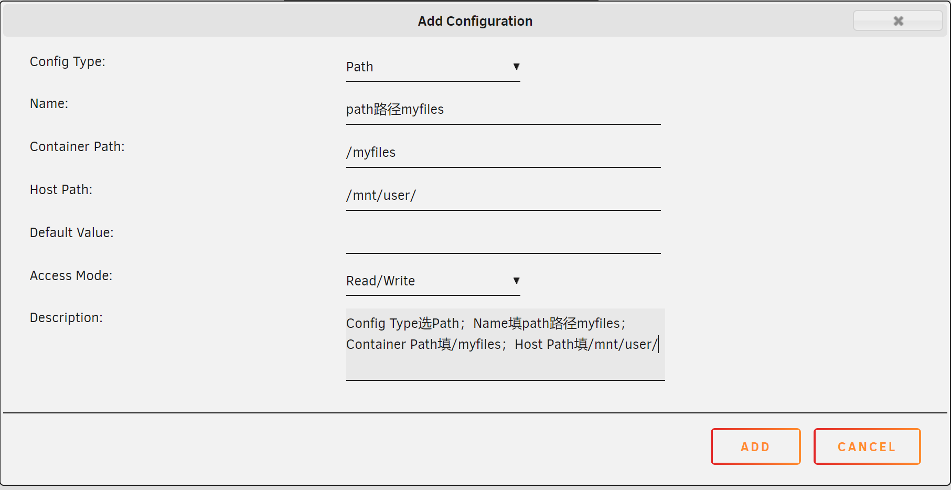This screenshot has width=951, height=490.
Task: Click the "Description:" label
Action: pos(66,318)
